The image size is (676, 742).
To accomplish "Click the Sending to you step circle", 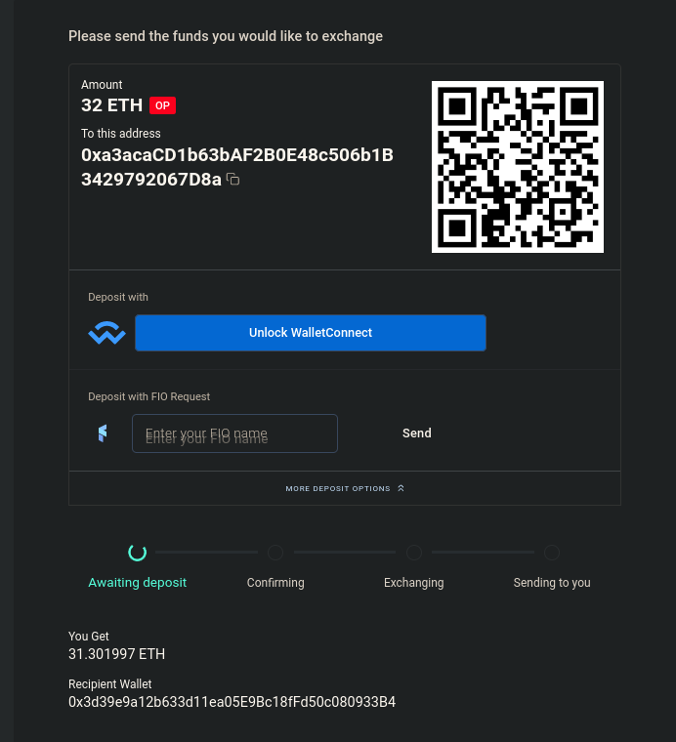I will (552, 553).
